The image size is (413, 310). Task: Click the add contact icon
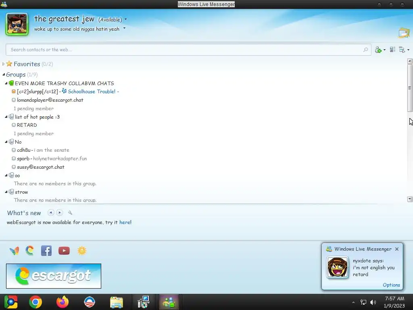click(378, 50)
